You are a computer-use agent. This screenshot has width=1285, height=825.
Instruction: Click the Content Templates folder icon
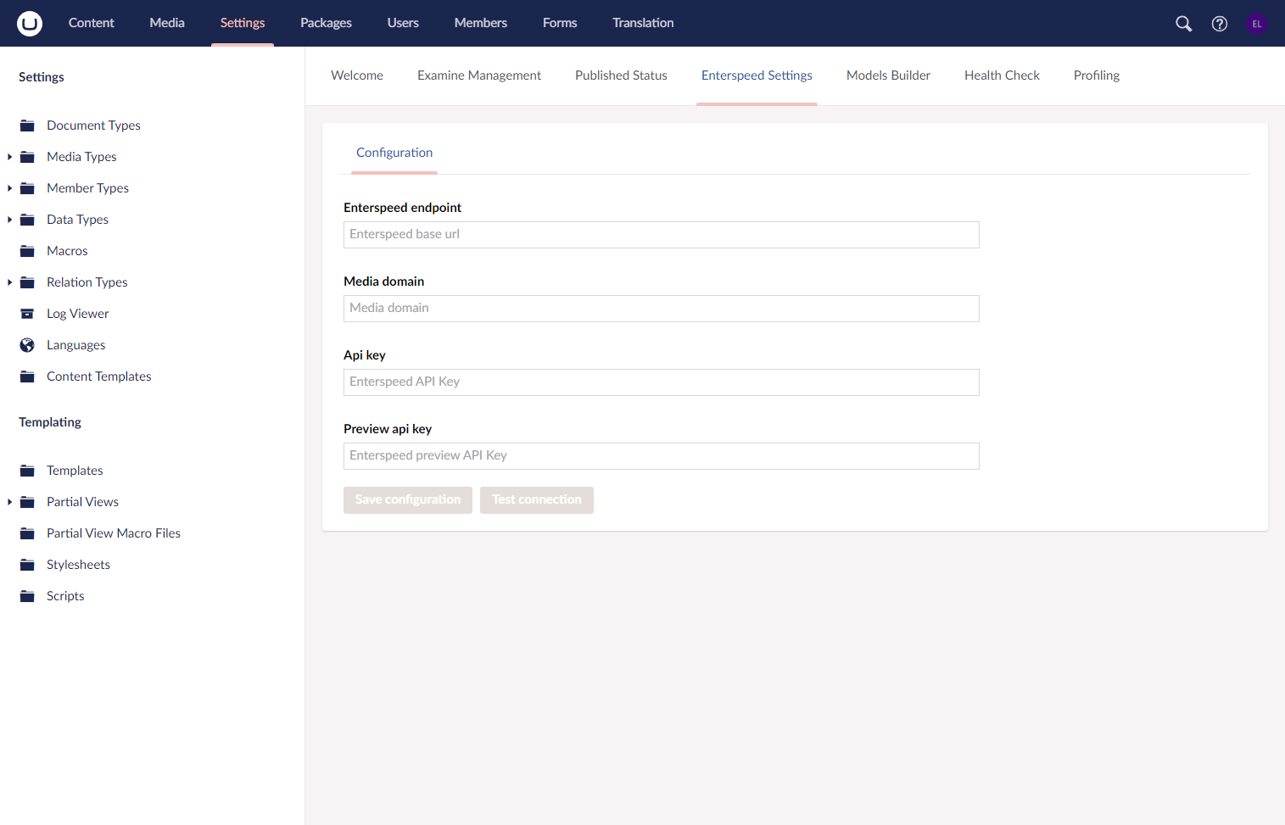(27, 376)
